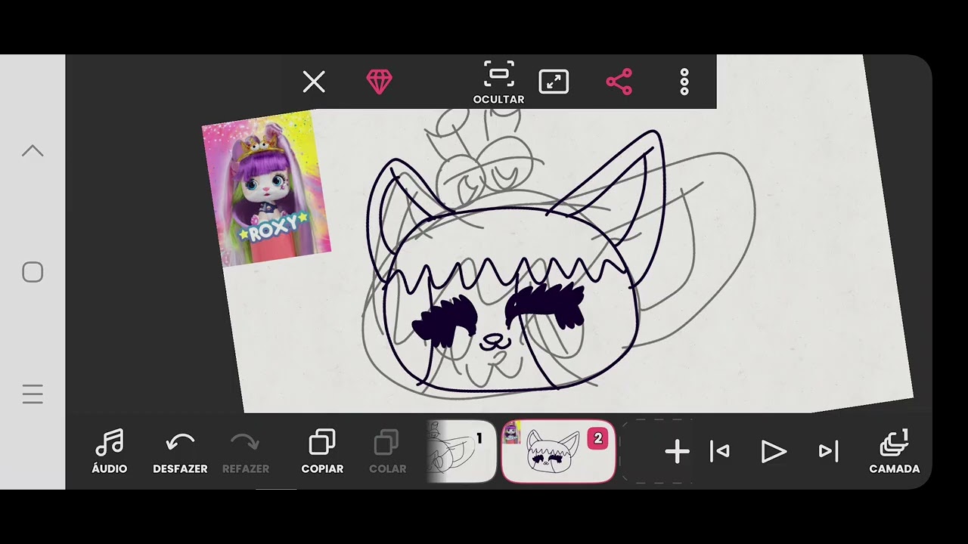968x544 pixels.
Task: Add a new frame with plus icon
Action: click(677, 452)
